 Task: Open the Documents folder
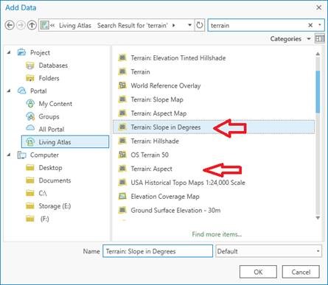(55, 180)
